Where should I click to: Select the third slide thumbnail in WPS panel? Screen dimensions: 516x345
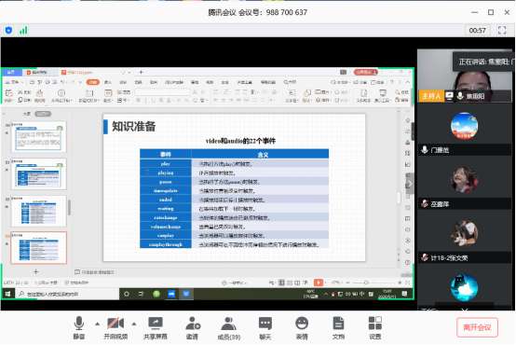click(38, 212)
